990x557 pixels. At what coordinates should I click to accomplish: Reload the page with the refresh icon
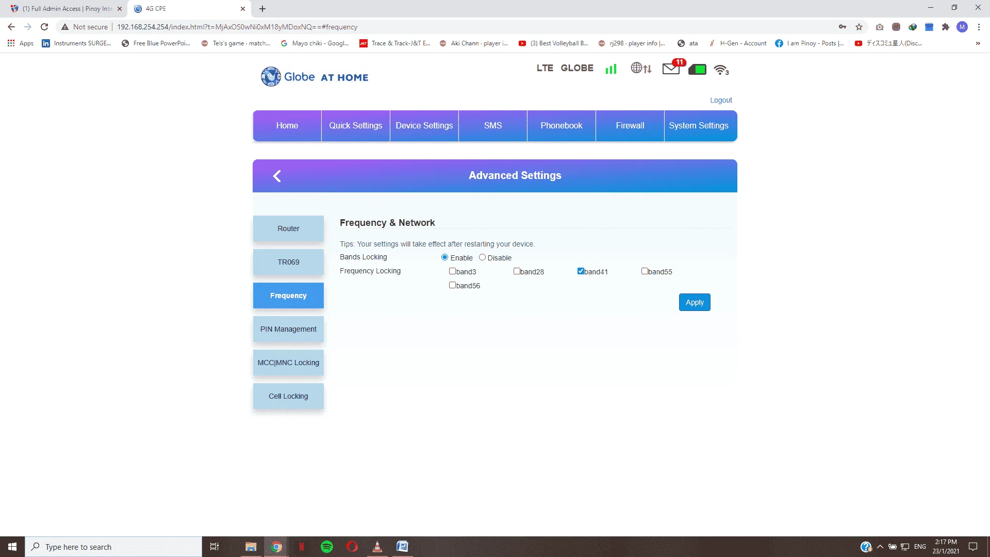[x=44, y=27]
